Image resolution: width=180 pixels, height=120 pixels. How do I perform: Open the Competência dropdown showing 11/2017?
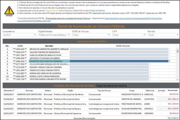(19, 35)
